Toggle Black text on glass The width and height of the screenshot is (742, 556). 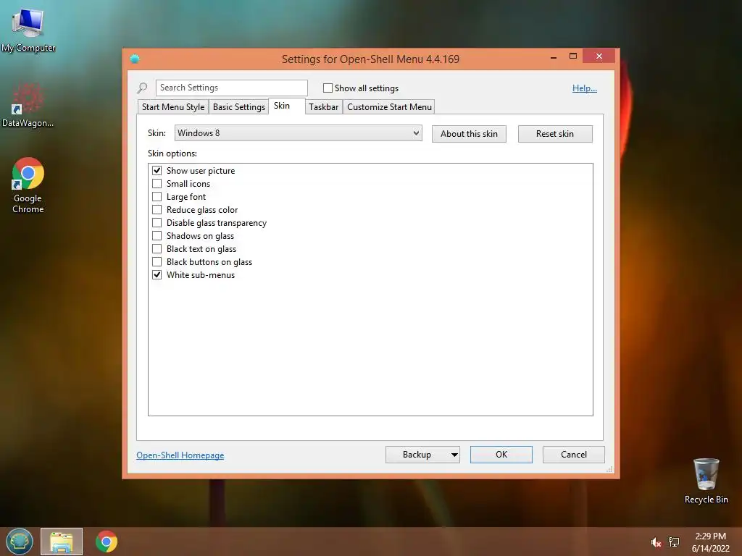click(x=157, y=249)
